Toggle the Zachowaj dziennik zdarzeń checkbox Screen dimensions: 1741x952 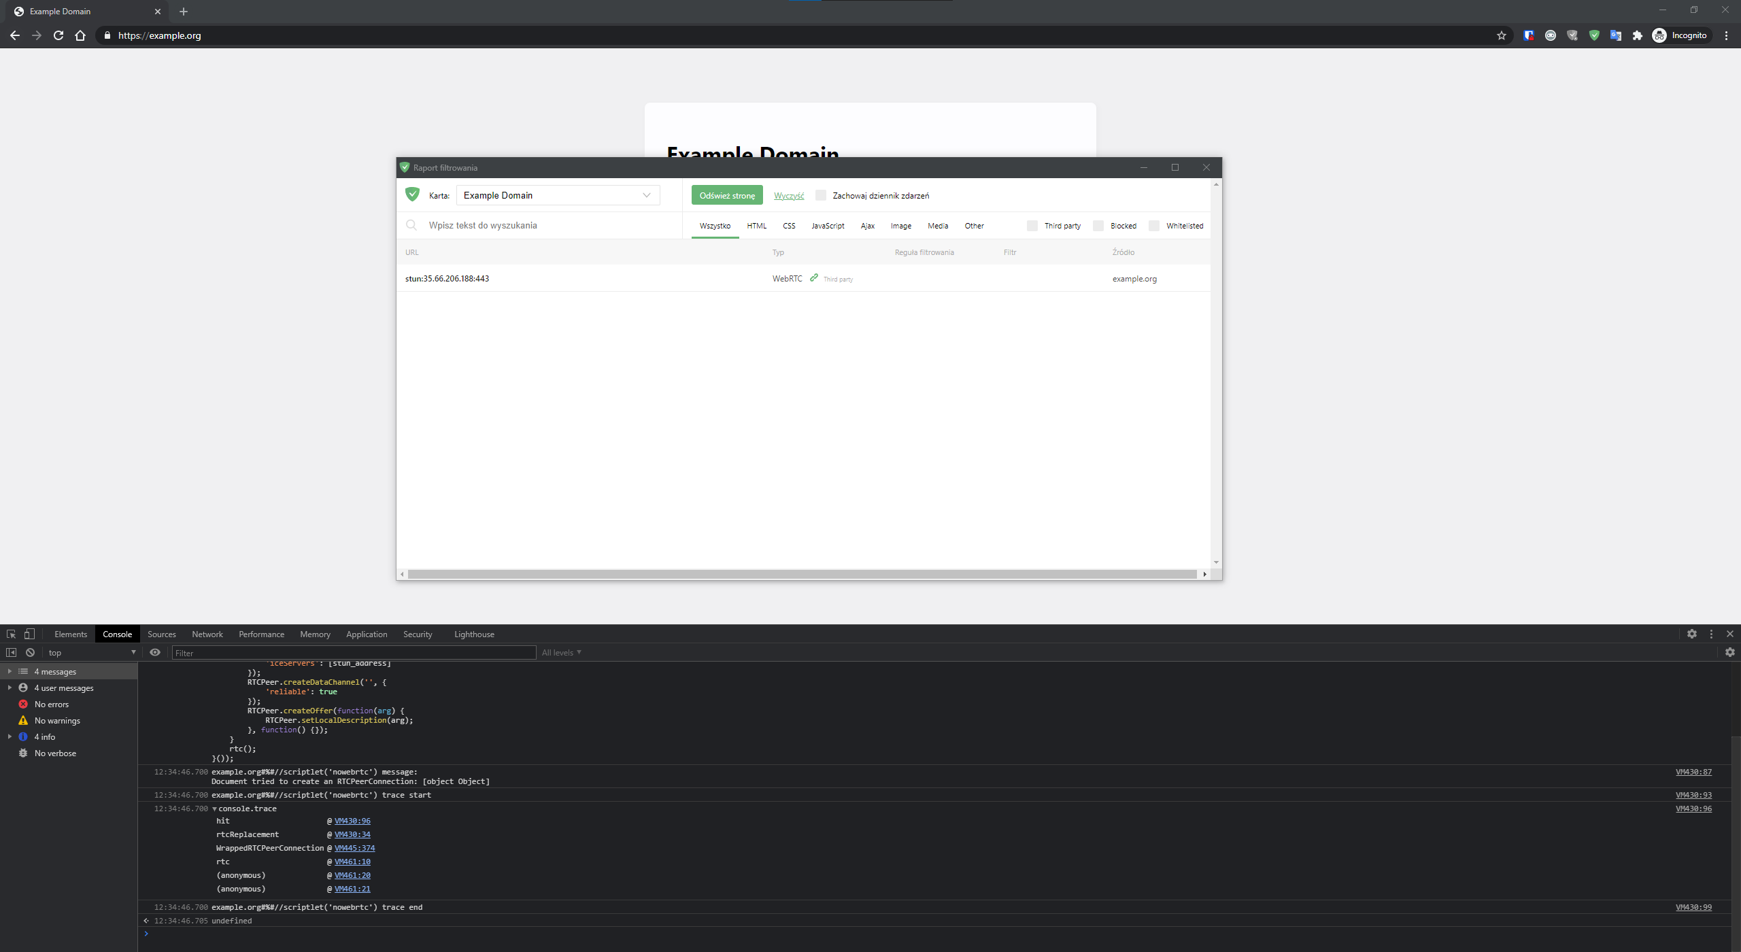tap(821, 196)
